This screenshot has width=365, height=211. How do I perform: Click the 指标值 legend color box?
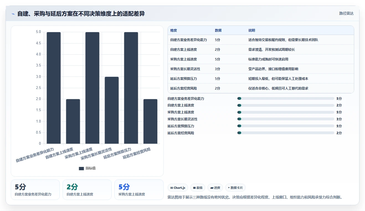coord(81,168)
